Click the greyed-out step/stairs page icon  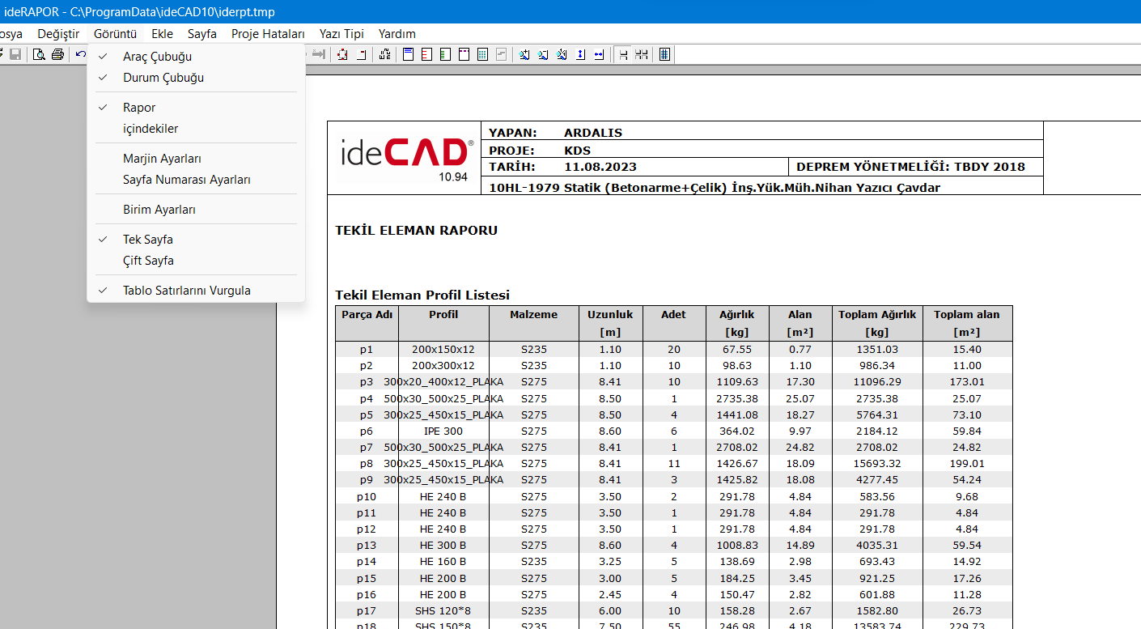[x=501, y=54]
